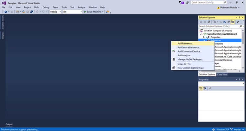The image size is (246, 131).
Task: Click the Property Pages wrench in Properties
Action: (x=210, y=88)
